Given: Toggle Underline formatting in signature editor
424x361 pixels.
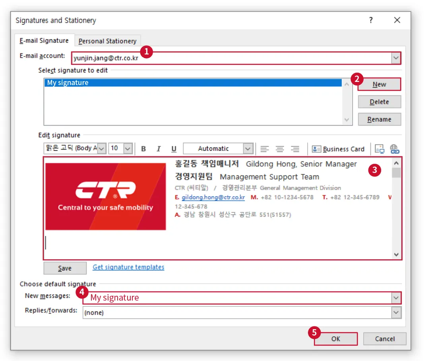Looking at the screenshot, I should coord(174,149).
